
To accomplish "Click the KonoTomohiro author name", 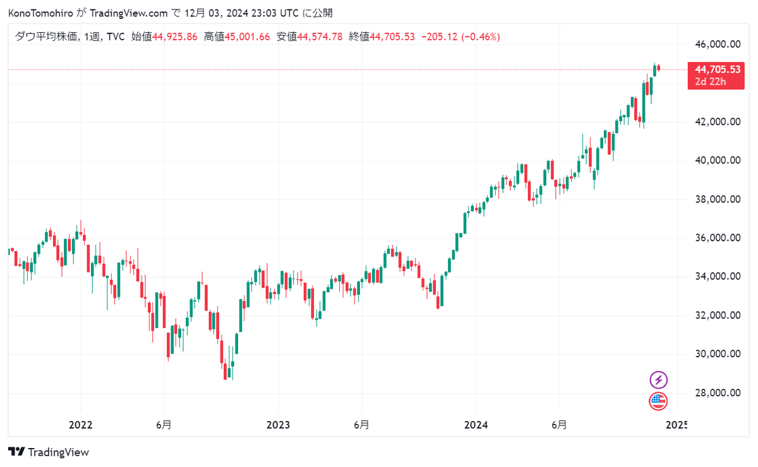I will [40, 13].
